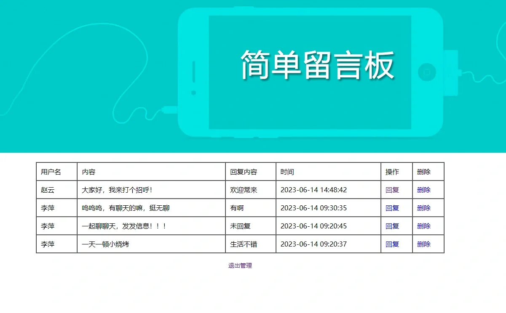Click 回复 on the 未回复 message row
This screenshot has width=506, height=313.
(x=392, y=226)
